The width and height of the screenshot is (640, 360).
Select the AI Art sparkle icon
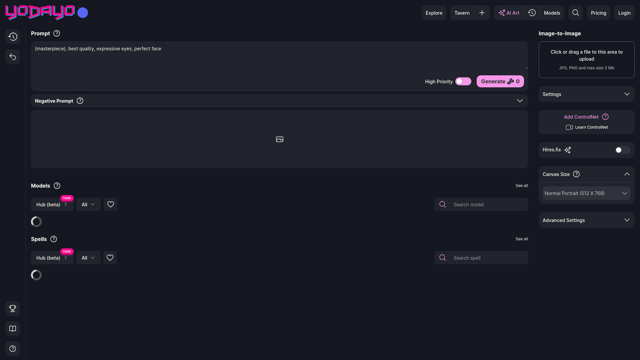[x=501, y=12]
